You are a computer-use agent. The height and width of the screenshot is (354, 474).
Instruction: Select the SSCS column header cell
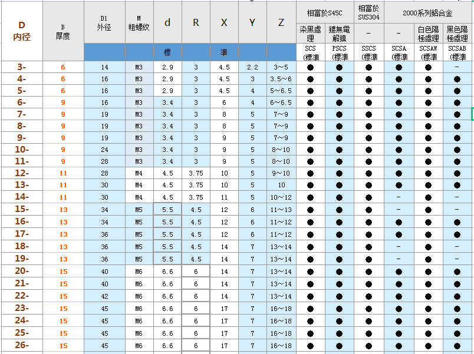[369, 52]
